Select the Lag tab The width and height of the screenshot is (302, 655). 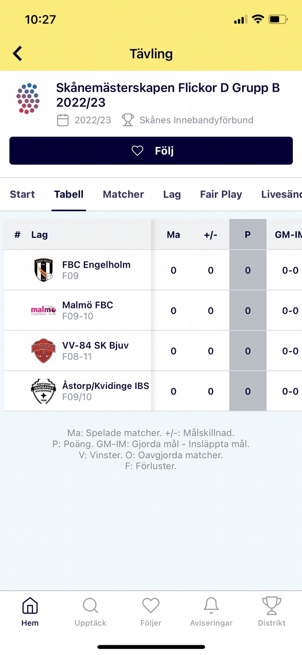click(x=172, y=194)
